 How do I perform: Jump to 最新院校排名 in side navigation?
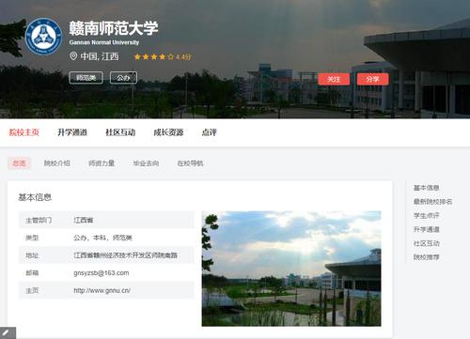(432, 202)
